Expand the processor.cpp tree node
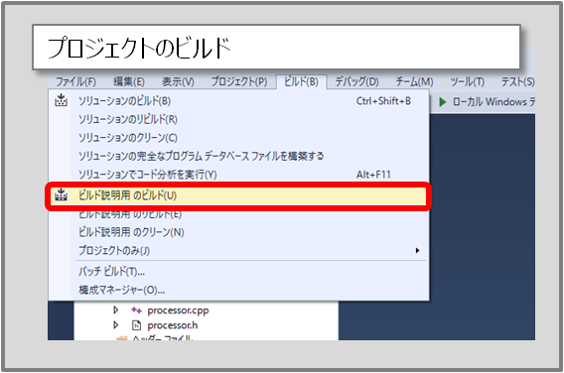The width and height of the screenshot is (564, 373). [116, 310]
